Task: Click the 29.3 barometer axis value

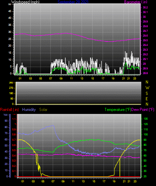Action: click(145, 50)
